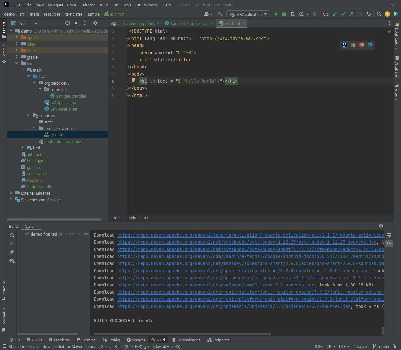Image resolution: width=401 pixels, height=350 pixels.
Task: Open the Problems tool window tab
Action: pos(59,340)
